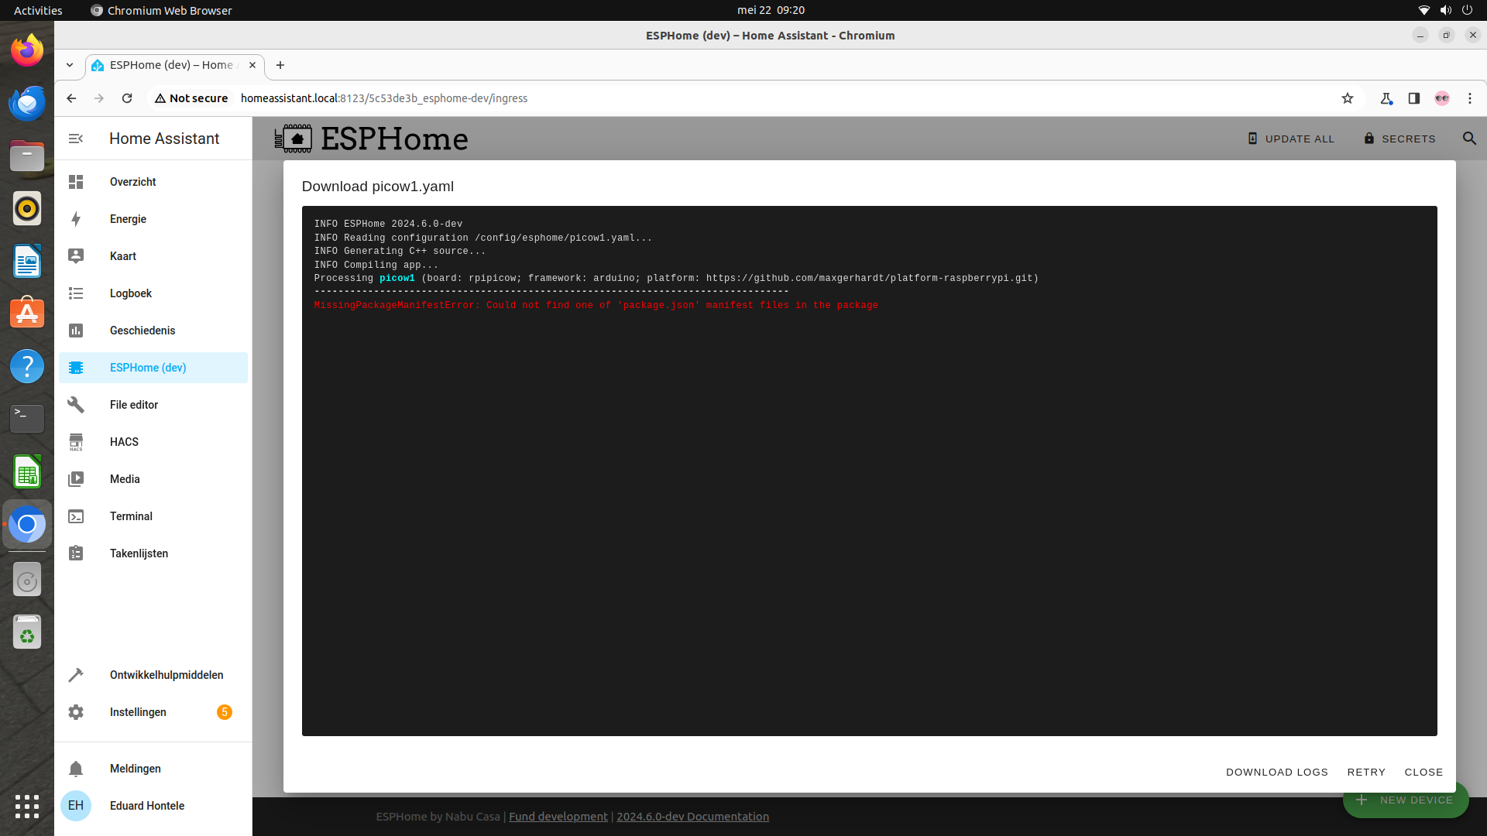The image size is (1487, 836).
Task: Click the MissingPackageManifestError red log line
Action: (x=596, y=306)
